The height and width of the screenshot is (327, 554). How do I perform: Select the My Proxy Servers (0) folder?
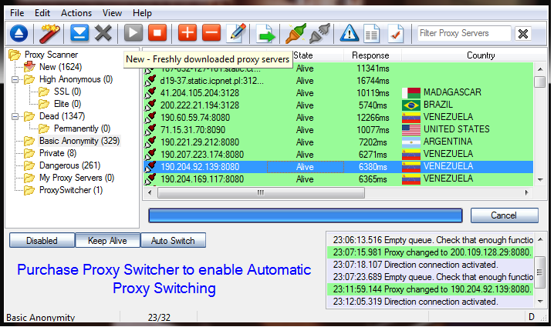click(x=76, y=178)
